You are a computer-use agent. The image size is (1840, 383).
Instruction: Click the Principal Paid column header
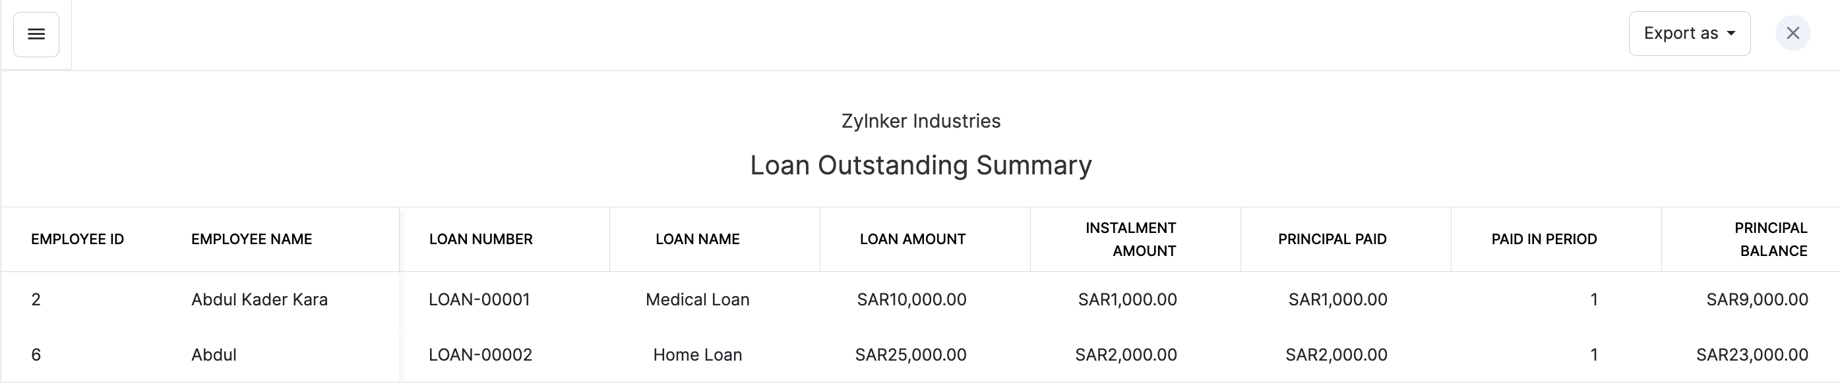pos(1332,240)
